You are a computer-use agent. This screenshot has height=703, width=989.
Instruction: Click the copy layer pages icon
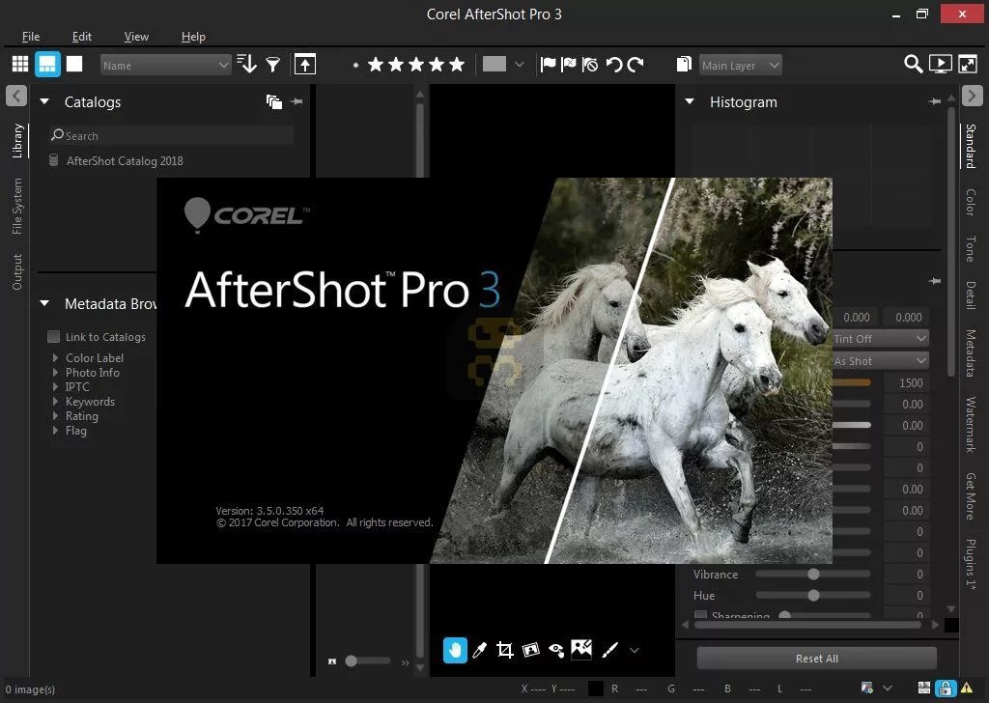click(684, 65)
